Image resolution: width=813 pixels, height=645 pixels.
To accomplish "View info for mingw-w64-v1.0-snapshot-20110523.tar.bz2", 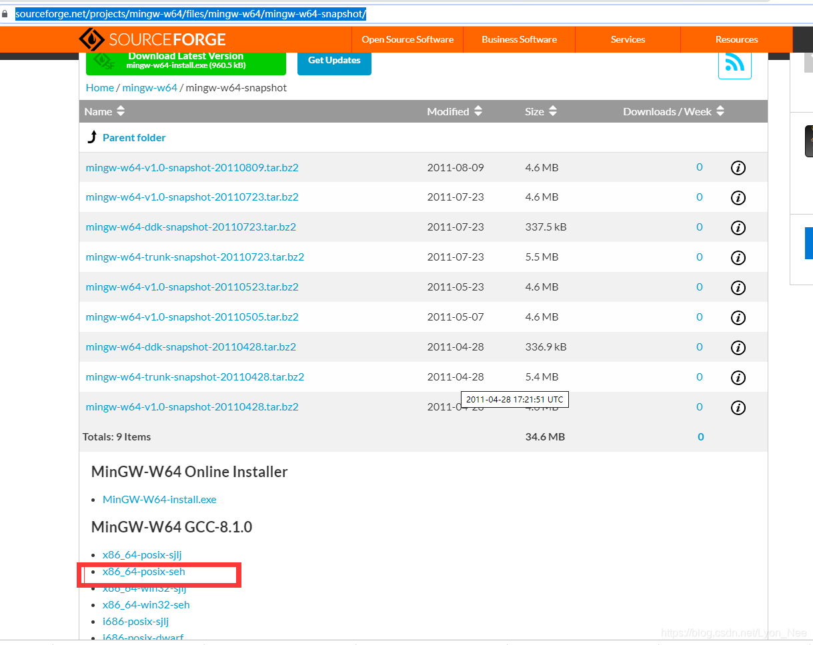I will [738, 288].
